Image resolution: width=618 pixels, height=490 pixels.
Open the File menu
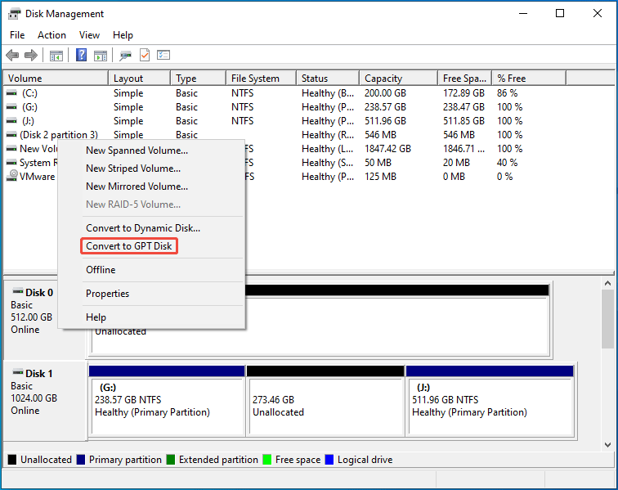point(17,35)
